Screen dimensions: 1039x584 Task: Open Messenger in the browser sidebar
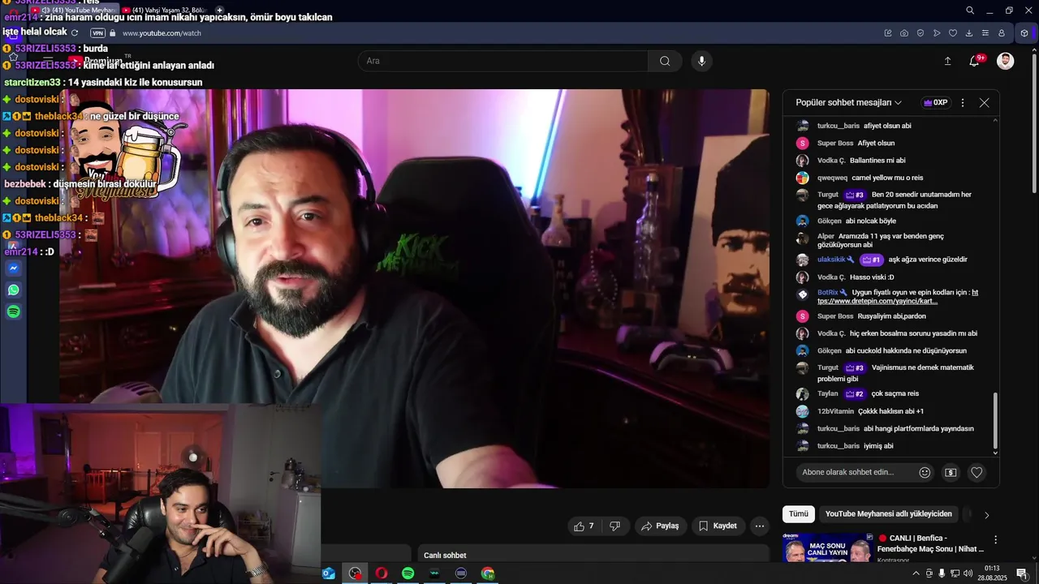(x=14, y=268)
